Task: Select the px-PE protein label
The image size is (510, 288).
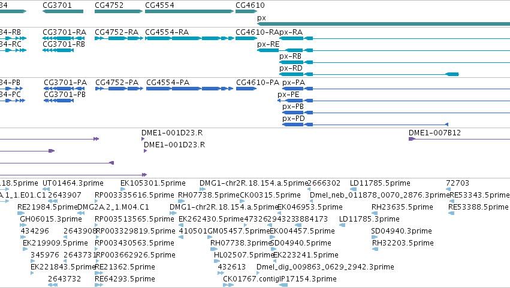Action: click(288, 95)
